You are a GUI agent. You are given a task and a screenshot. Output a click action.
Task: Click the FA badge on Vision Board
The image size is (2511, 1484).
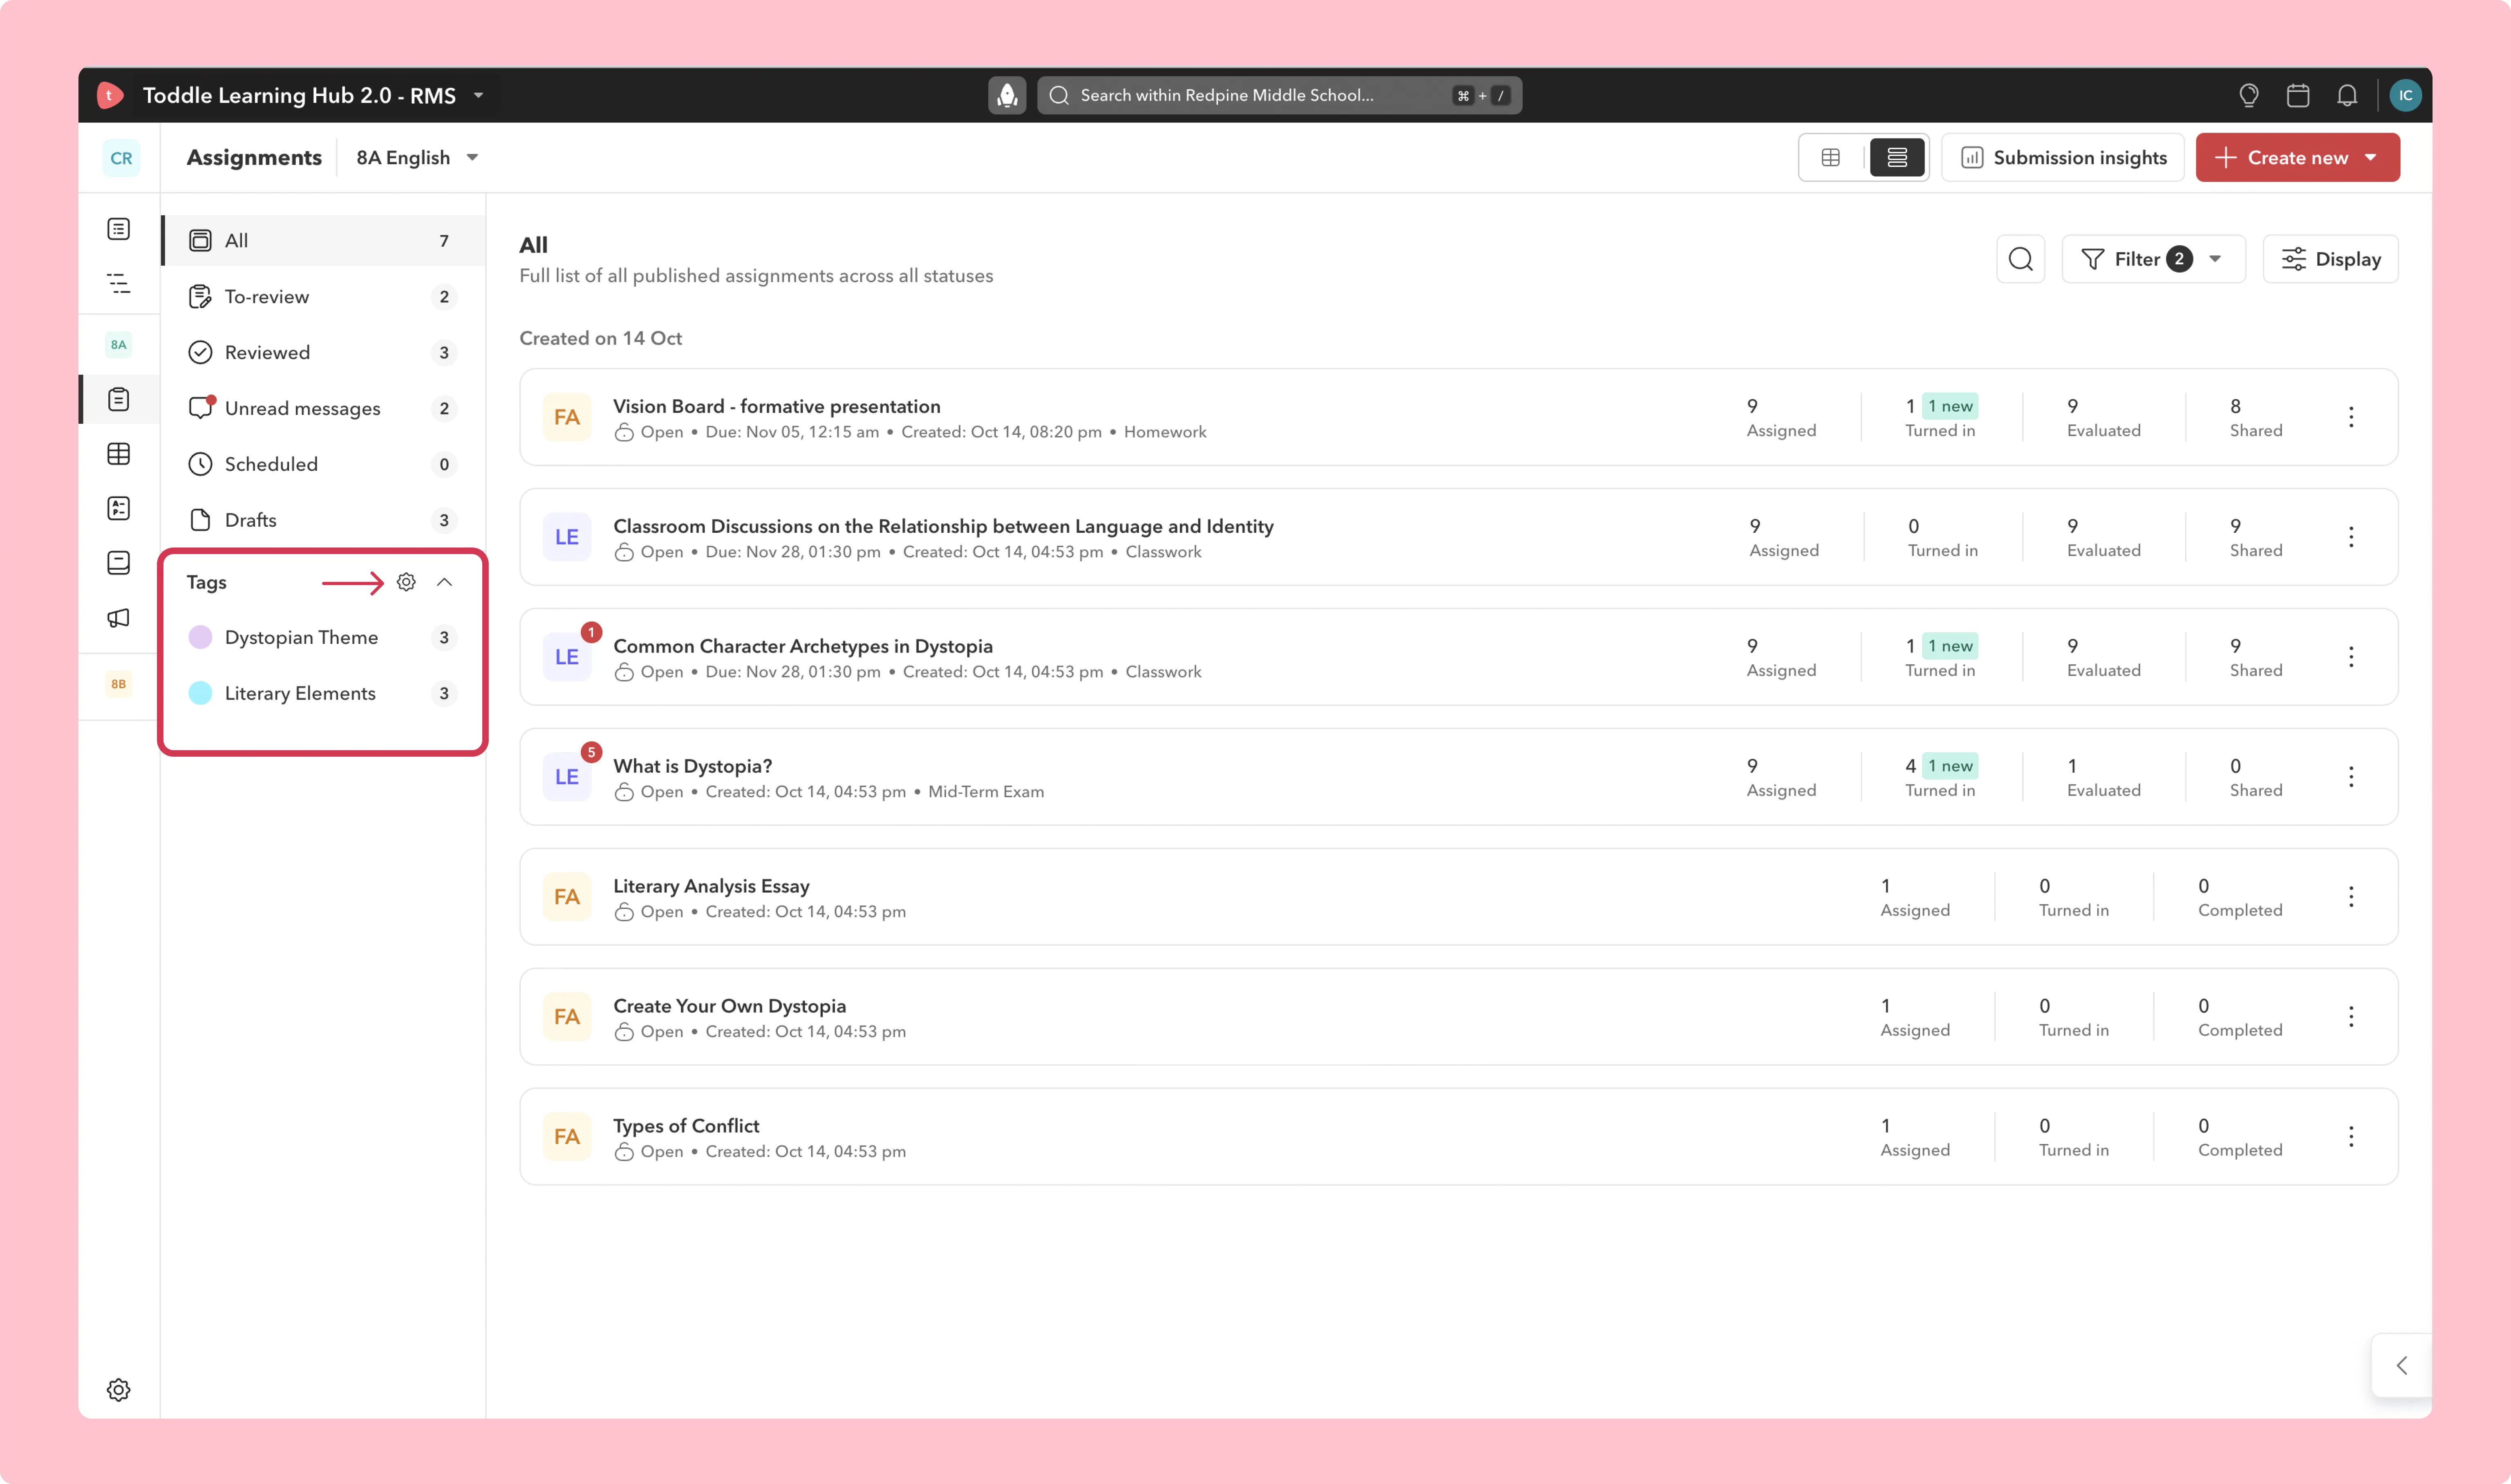coord(567,417)
